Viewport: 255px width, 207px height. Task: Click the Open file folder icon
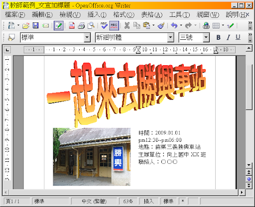pos(26,25)
